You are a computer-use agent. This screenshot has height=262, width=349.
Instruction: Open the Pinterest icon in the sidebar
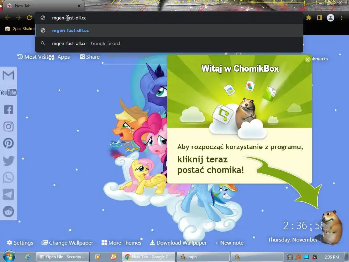(9, 143)
